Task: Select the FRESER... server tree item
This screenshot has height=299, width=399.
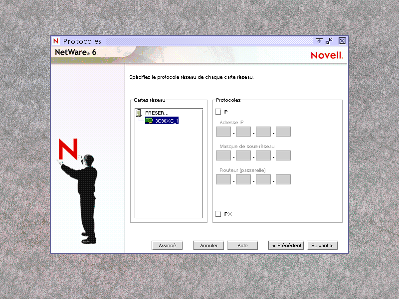Action: click(x=157, y=113)
